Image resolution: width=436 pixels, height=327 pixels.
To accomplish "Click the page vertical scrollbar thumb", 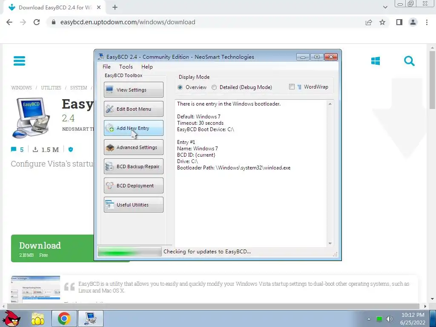I will pos(432,80).
